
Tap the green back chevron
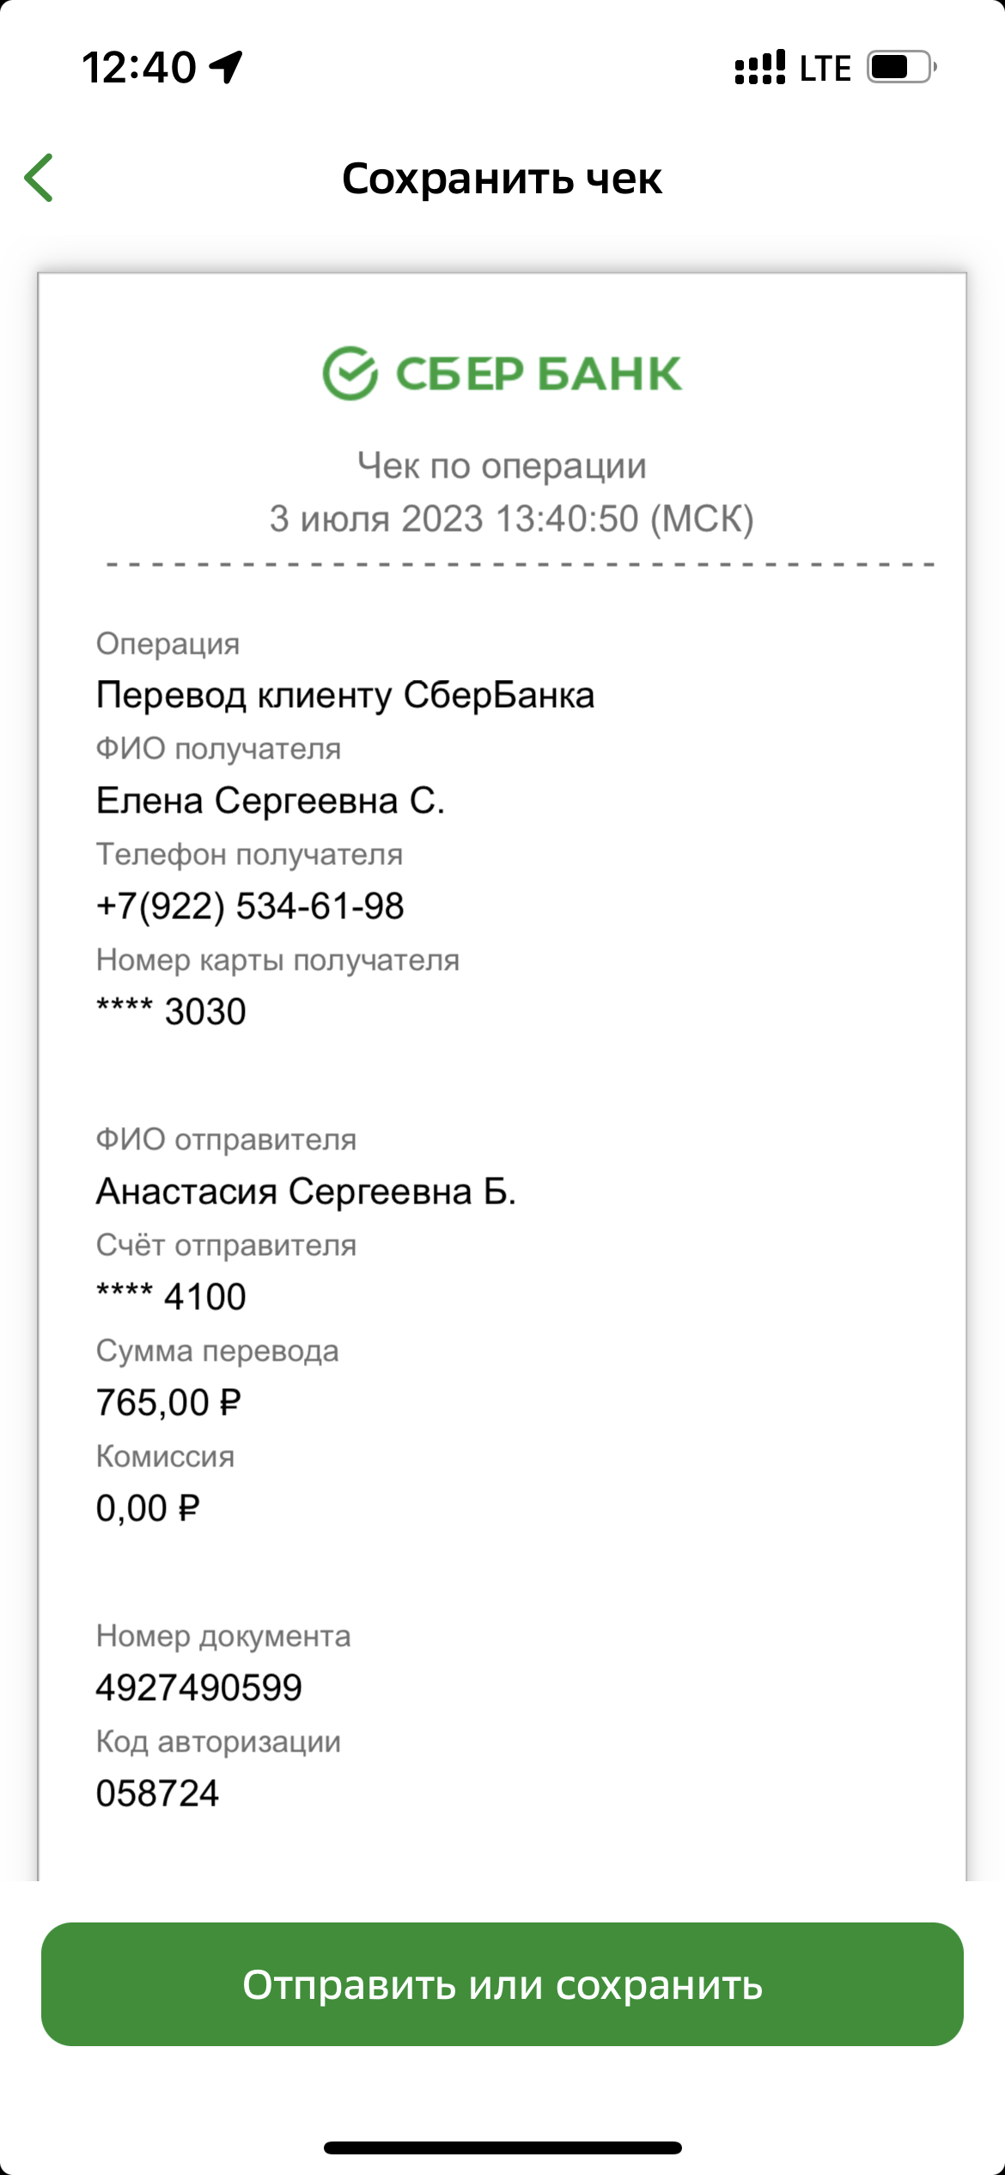click(39, 178)
